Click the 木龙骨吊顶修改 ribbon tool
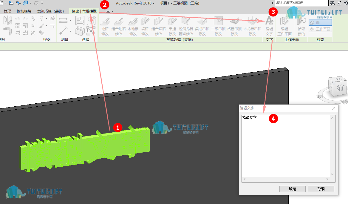 coord(252,26)
